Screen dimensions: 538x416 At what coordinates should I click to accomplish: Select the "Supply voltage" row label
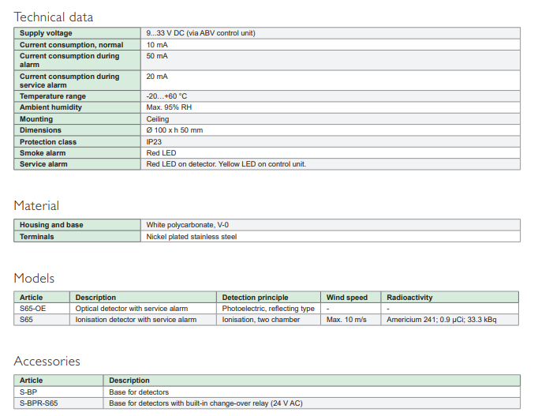[46, 33]
